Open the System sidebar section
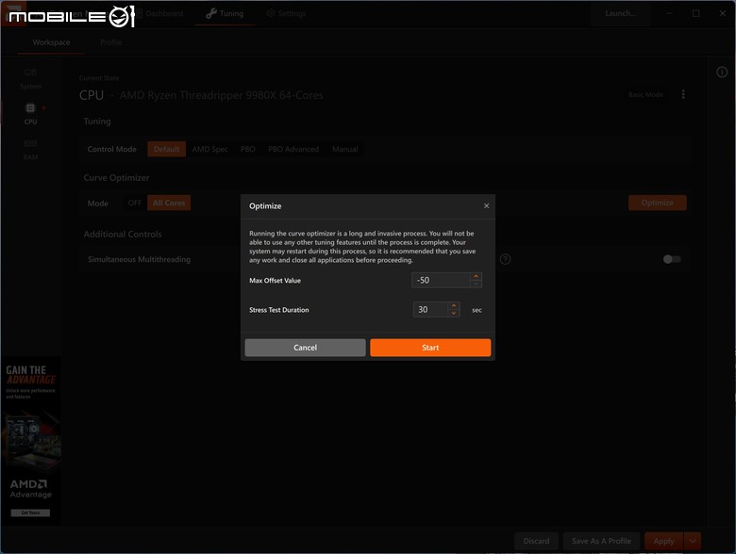The width and height of the screenshot is (736, 554). coord(30,79)
